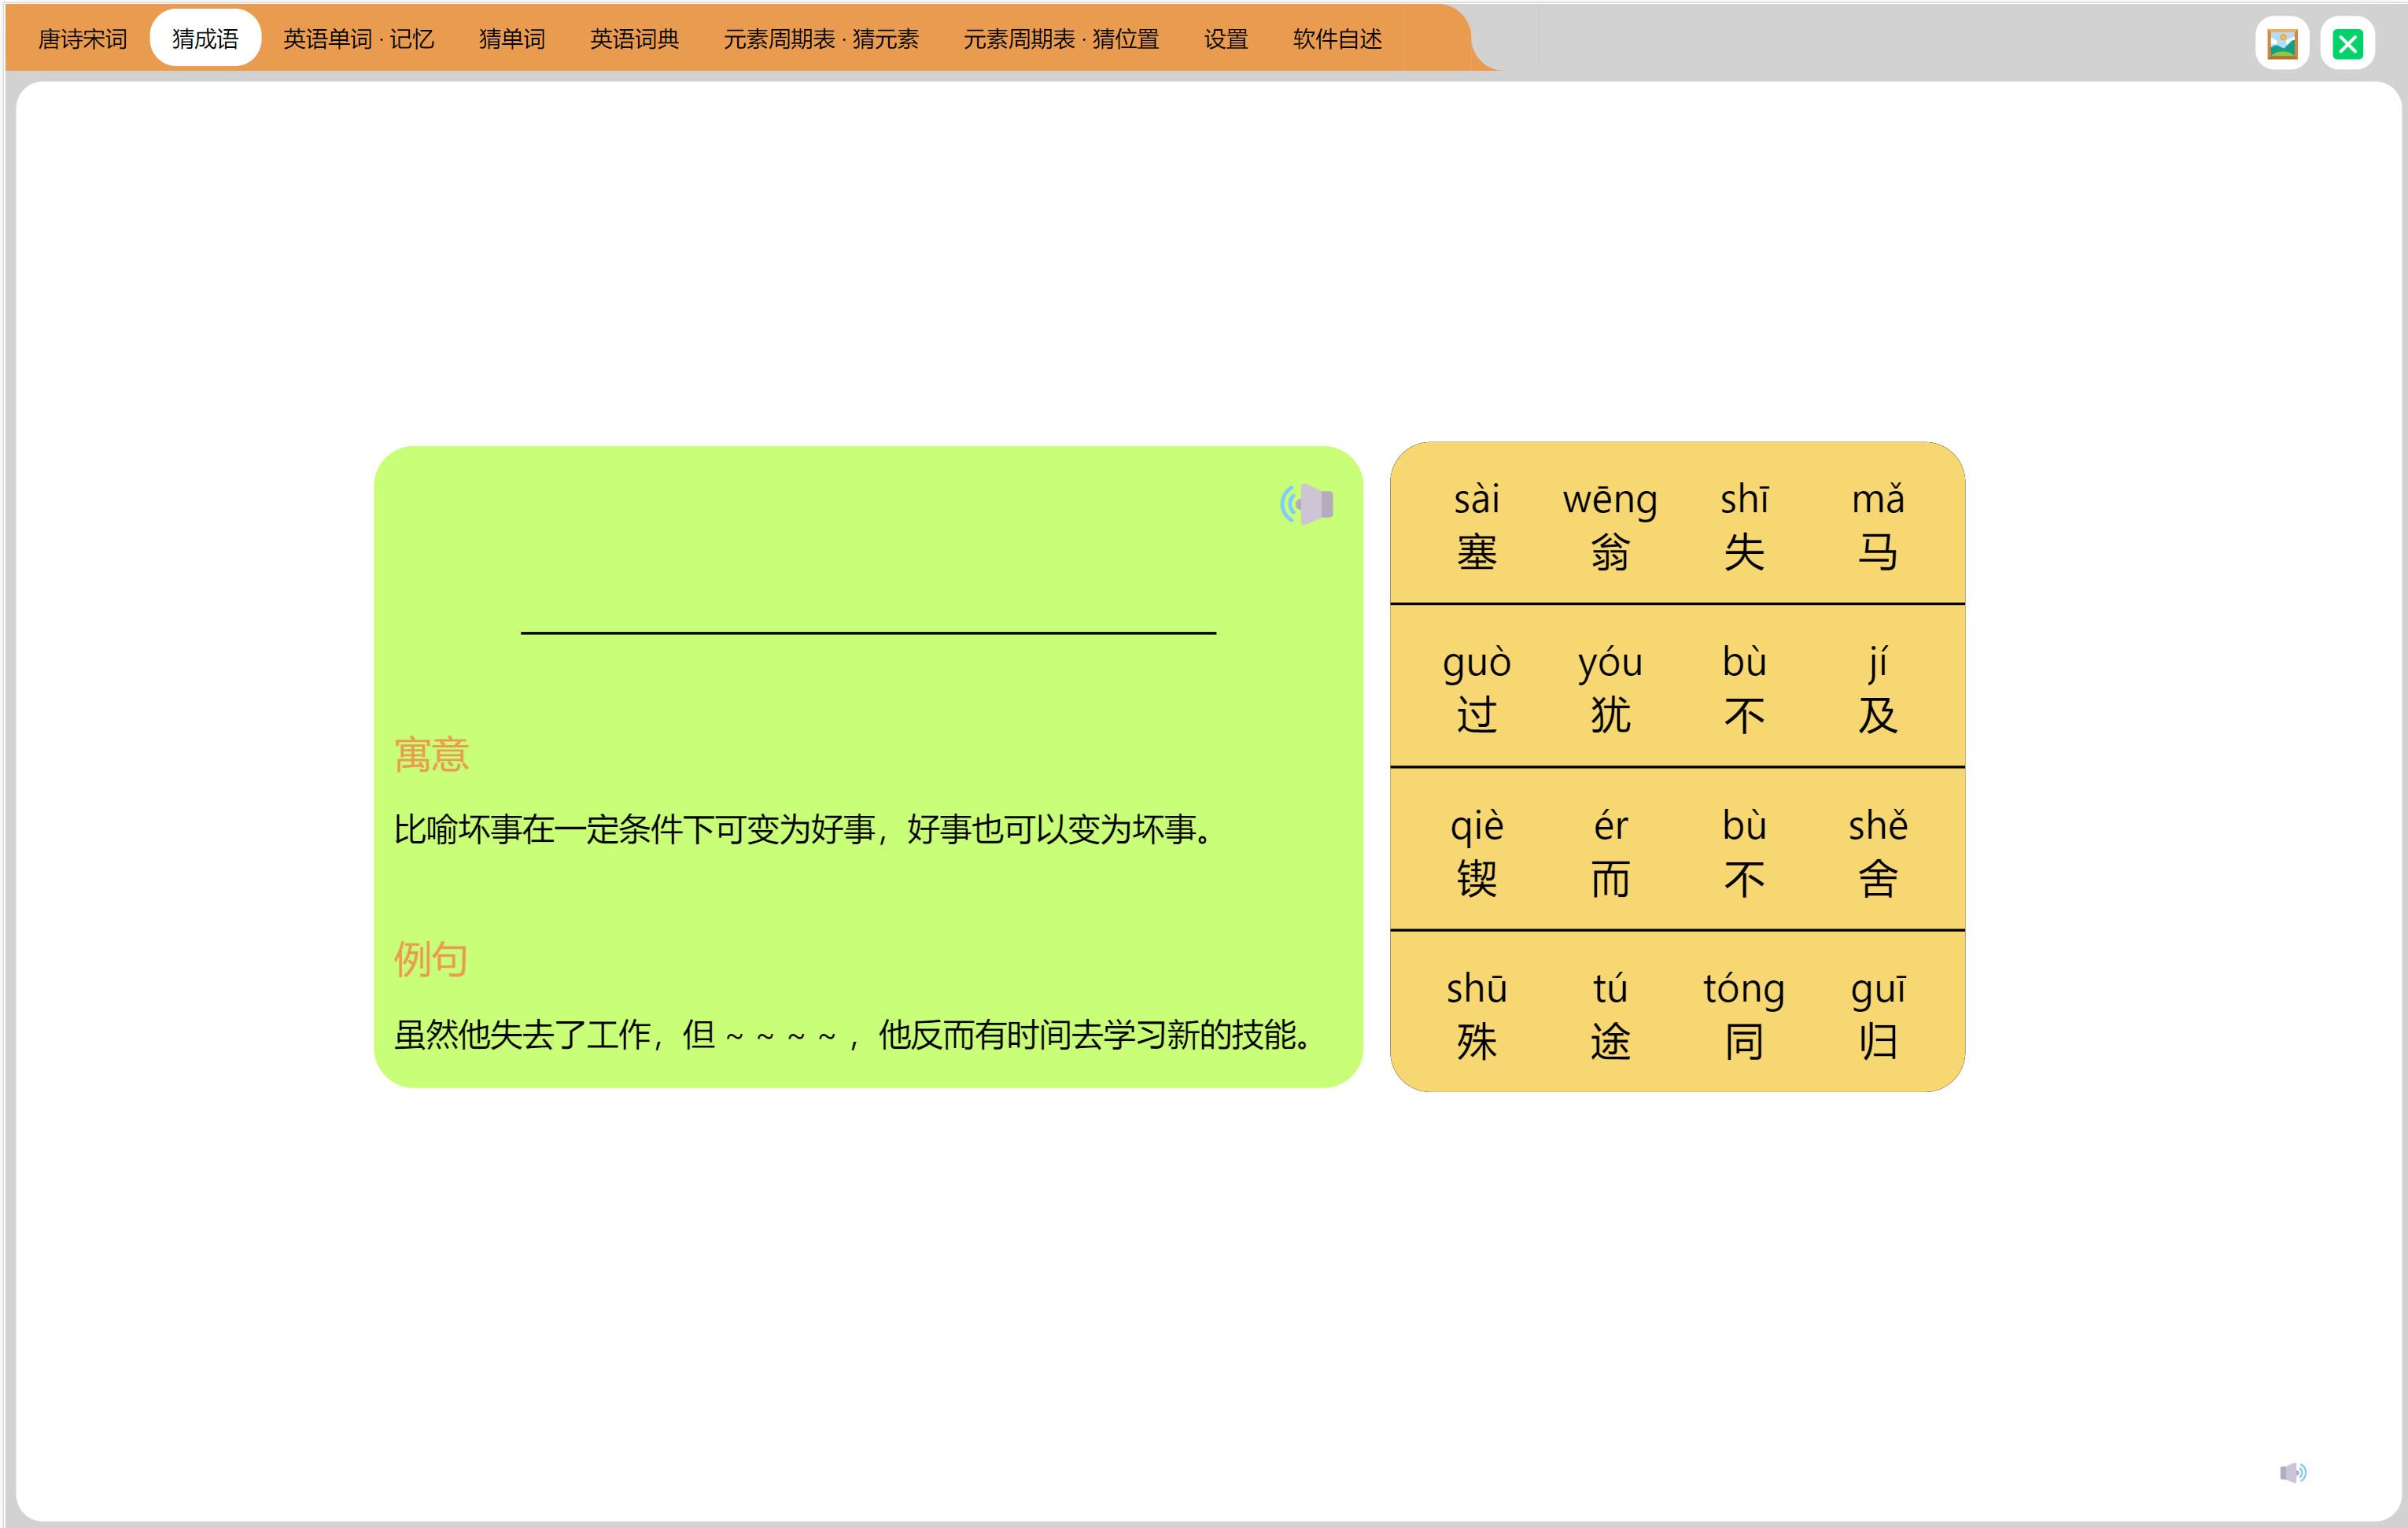Click the image background icon top-right
This screenshot has width=2408, height=1528.
tap(2282, 44)
